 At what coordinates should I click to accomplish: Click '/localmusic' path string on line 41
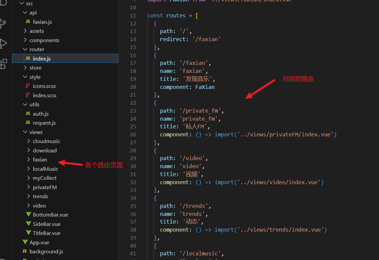coord(201,253)
